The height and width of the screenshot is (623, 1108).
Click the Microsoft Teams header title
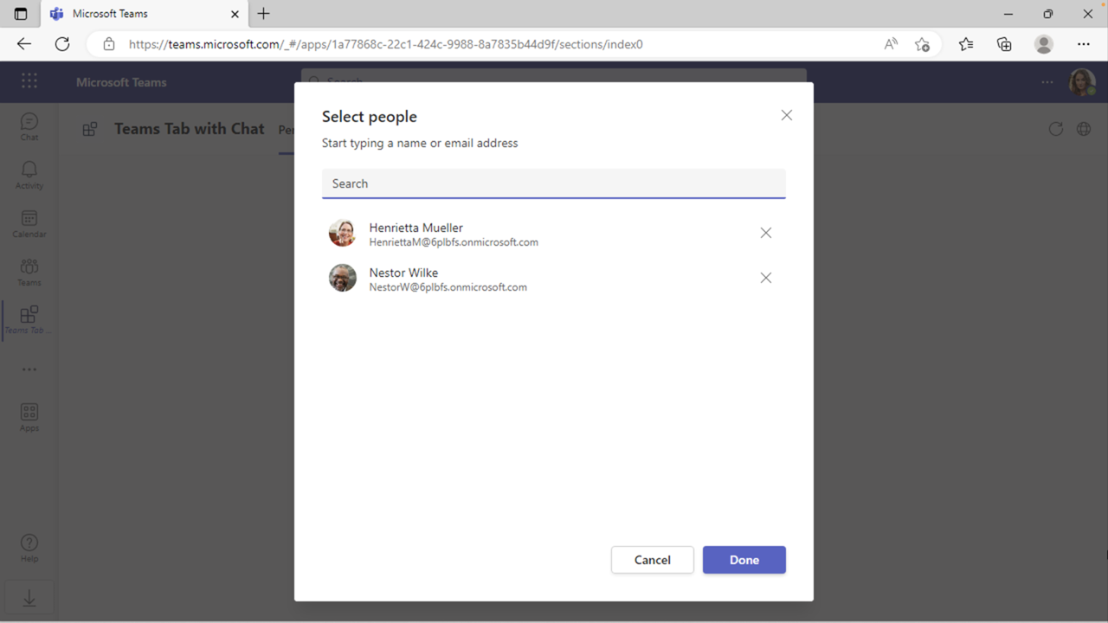(121, 82)
